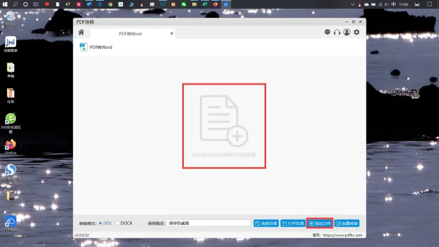Open the Recycle Bin desktop icon
Screen dimensions: 439x247
[10, 19]
